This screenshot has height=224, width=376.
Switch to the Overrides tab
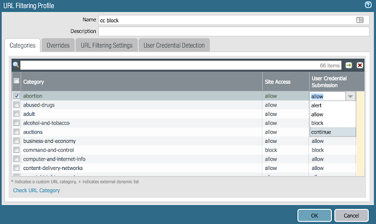click(58, 45)
